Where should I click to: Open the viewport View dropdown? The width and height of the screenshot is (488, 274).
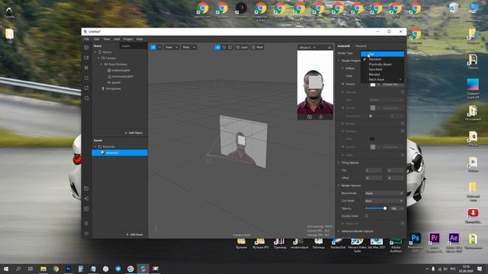(172, 47)
